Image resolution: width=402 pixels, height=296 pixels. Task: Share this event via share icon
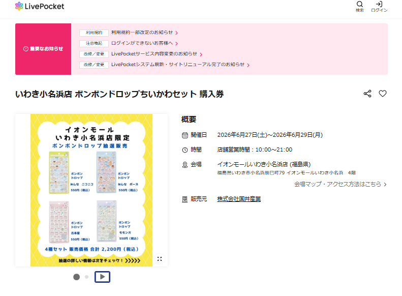coord(367,94)
